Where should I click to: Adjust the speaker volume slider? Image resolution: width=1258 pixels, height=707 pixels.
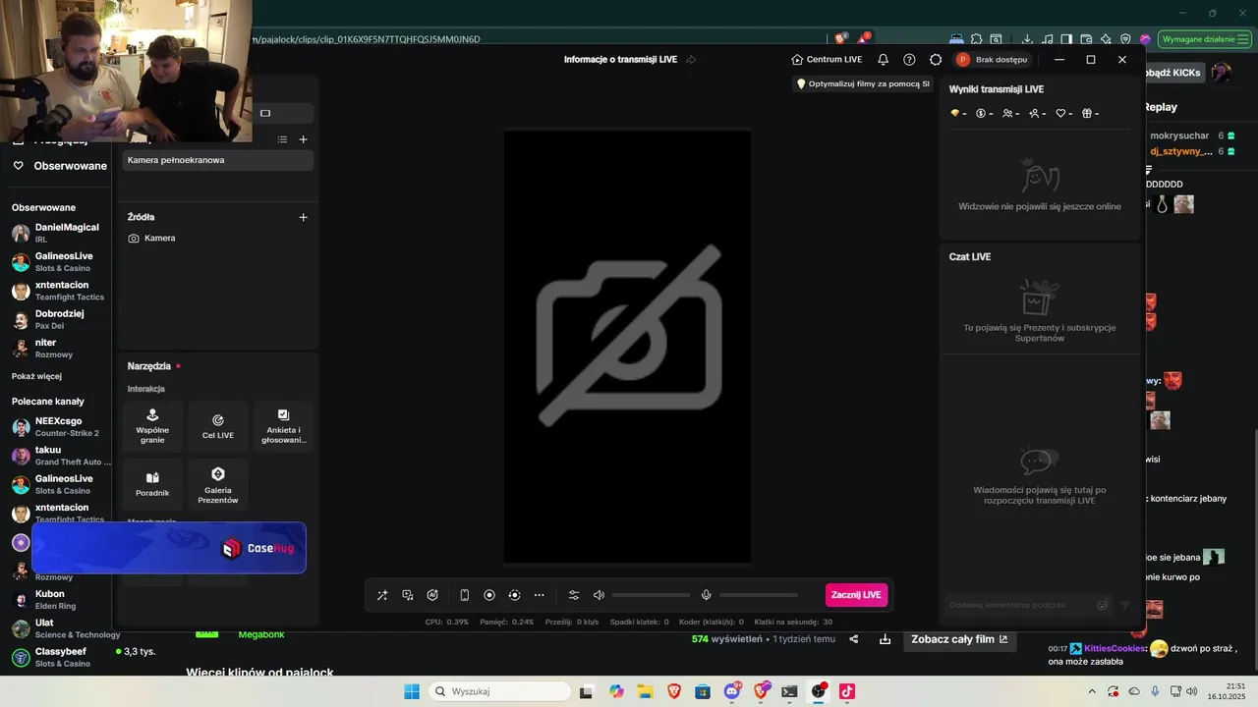point(651,595)
